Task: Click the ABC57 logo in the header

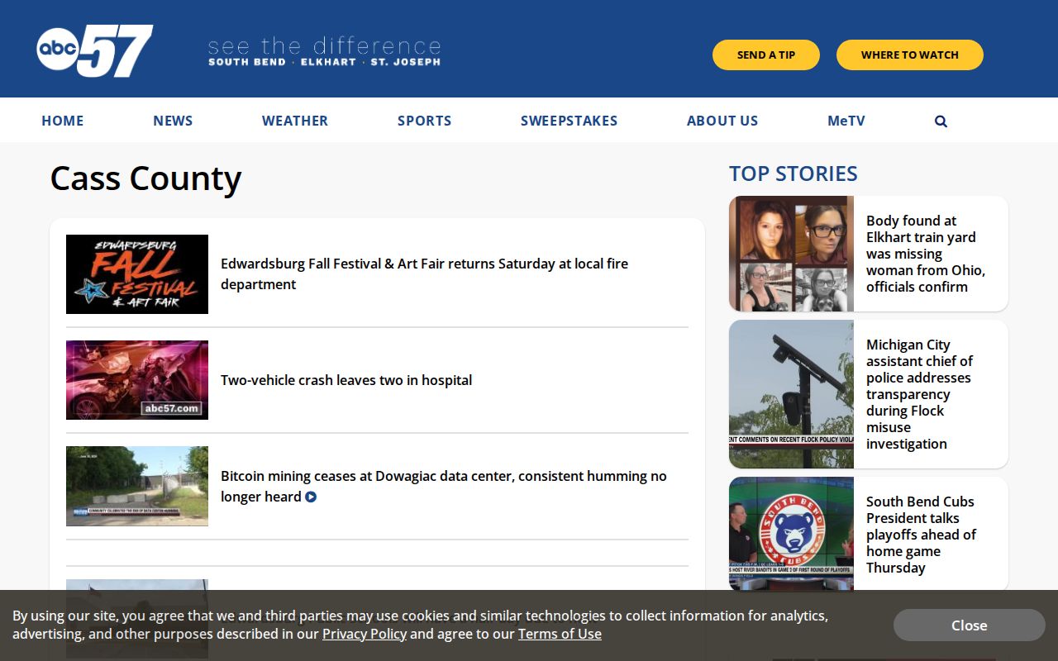Action: click(95, 50)
